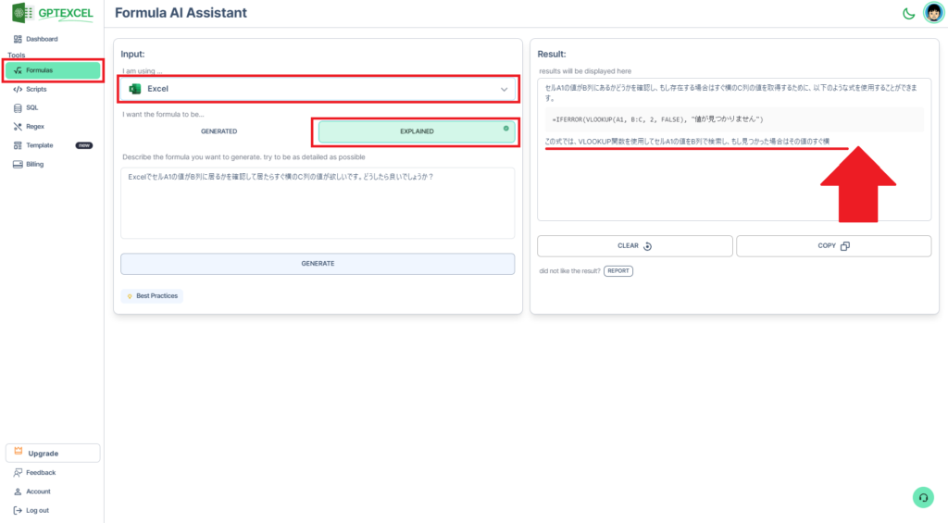Click the new badge beside Template
The height and width of the screenshot is (523, 948).
pyautogui.click(x=84, y=145)
